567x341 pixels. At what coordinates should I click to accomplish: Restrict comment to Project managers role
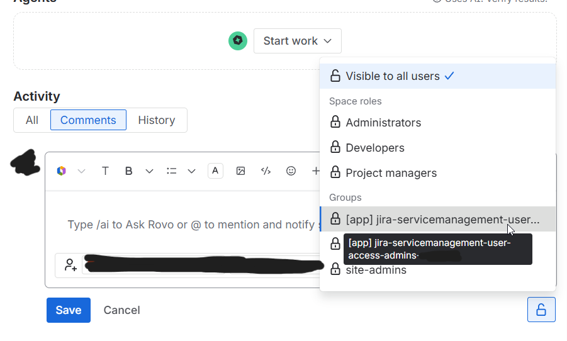pos(437,173)
